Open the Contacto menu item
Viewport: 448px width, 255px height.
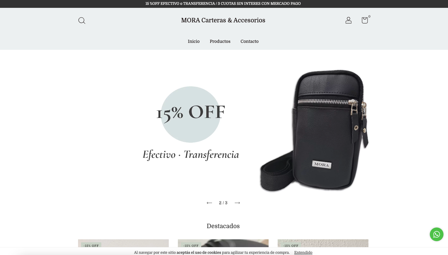pyautogui.click(x=250, y=41)
